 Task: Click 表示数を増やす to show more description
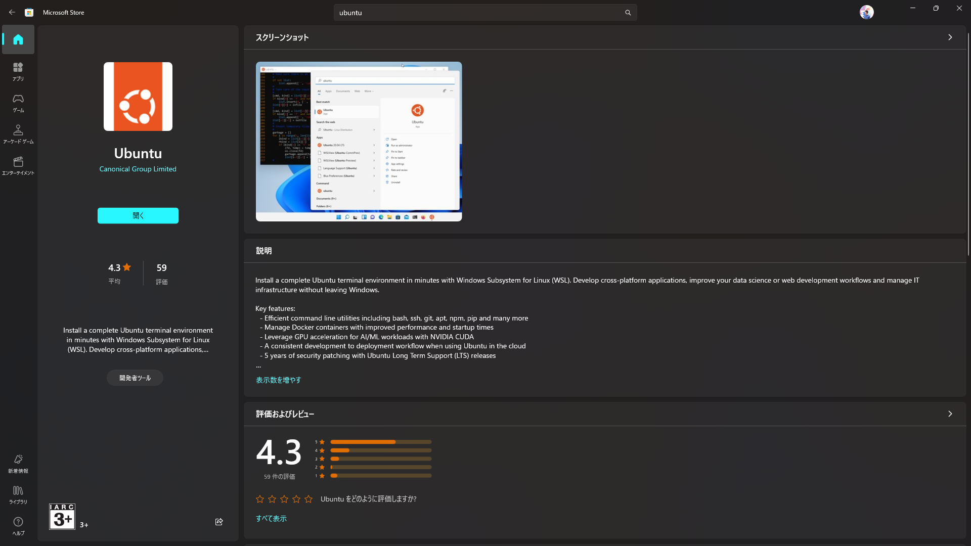(278, 380)
